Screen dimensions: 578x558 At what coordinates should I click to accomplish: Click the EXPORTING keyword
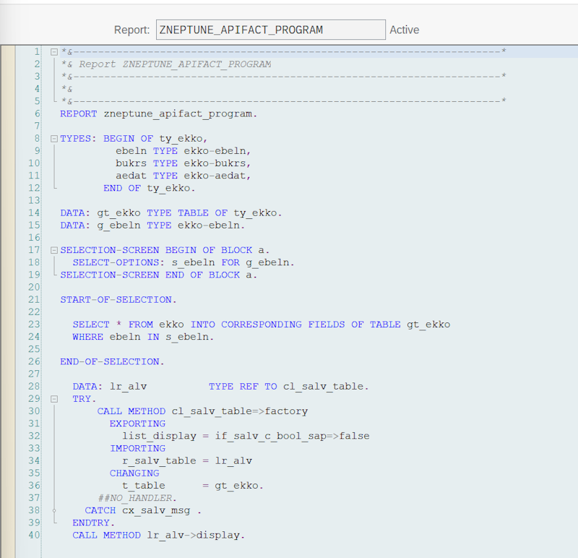(137, 424)
